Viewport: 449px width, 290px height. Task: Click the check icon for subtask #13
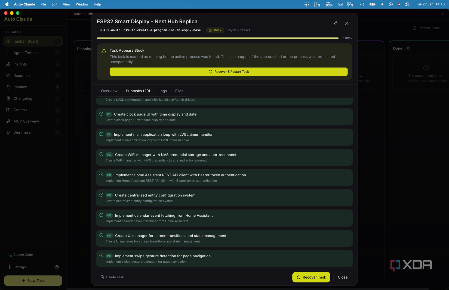(101, 215)
